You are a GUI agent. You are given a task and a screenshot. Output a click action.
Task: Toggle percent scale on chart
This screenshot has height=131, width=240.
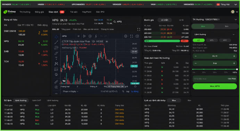pyautogui.click(x=123, y=91)
